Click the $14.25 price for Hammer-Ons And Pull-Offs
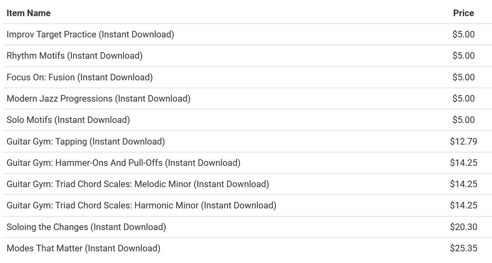The height and width of the screenshot is (263, 492). (463, 163)
